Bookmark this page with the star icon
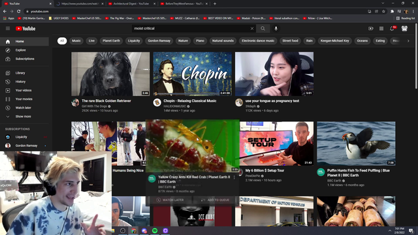This screenshot has width=418, height=235. 383,12
